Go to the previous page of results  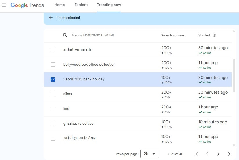[207, 154]
